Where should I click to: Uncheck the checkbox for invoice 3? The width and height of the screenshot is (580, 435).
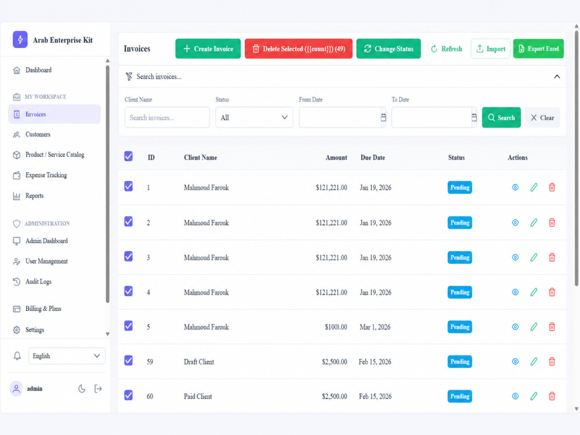128,256
